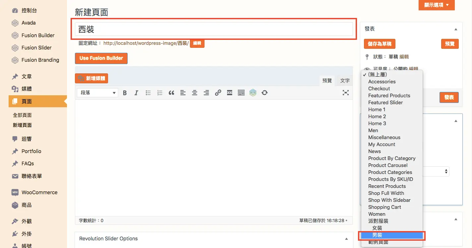Open the Fusion shortcode generator icon
Screen dimensions: 472x248
point(253,93)
